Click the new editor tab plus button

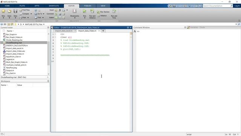tap(103, 31)
